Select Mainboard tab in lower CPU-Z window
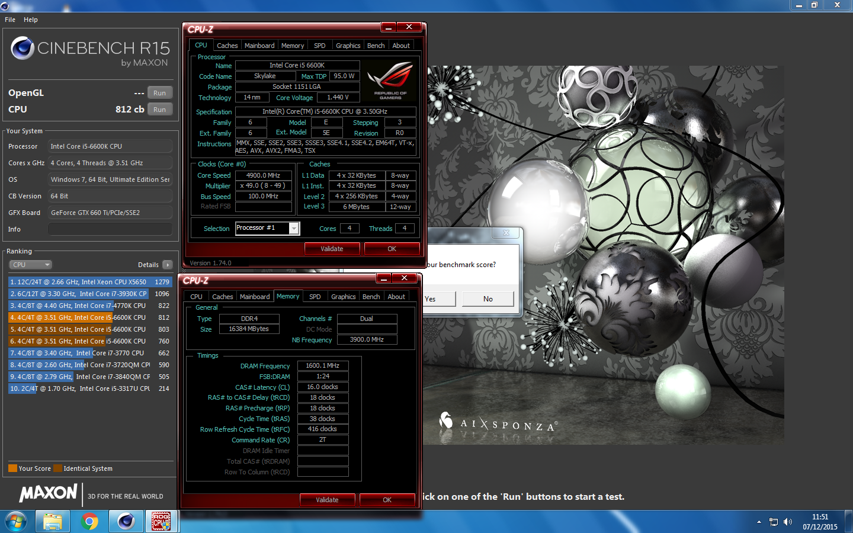 tap(255, 297)
